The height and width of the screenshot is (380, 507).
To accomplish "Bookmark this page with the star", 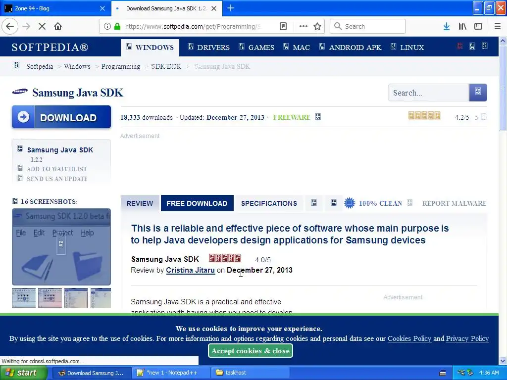I will pyautogui.click(x=317, y=26).
